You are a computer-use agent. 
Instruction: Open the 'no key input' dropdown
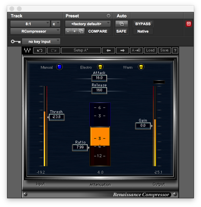pos(41,42)
